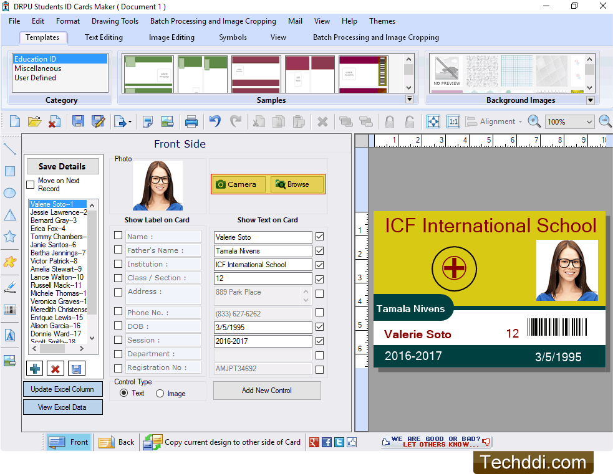The height and width of the screenshot is (474, 613).
Task: Redo the last action
Action: point(235,121)
